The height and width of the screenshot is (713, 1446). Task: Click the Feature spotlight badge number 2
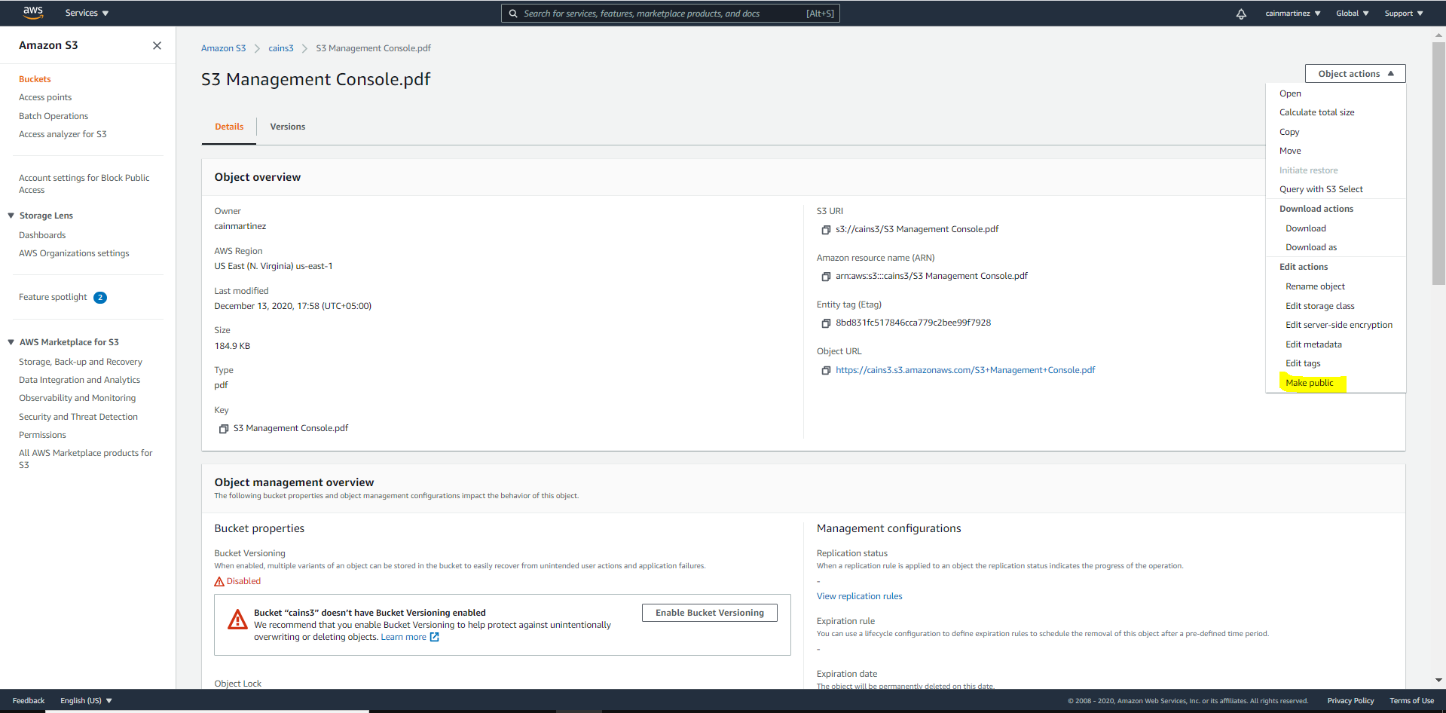click(x=100, y=298)
